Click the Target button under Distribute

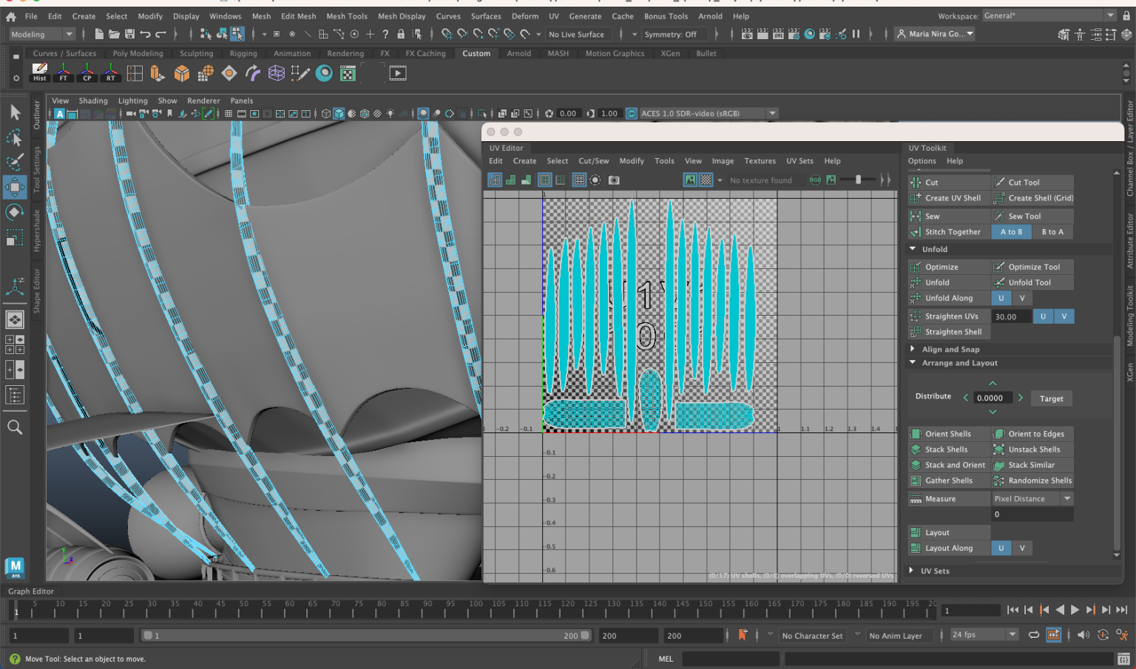[x=1051, y=398]
